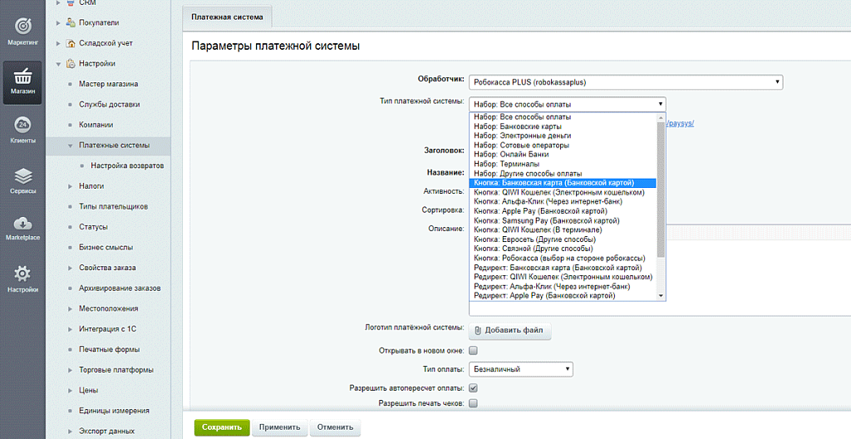
Task: Open Настройка возвратов in sidebar
Action: coord(127,165)
